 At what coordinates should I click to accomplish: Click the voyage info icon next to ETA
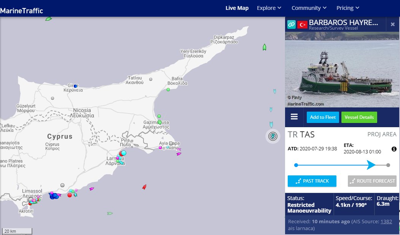(394, 149)
